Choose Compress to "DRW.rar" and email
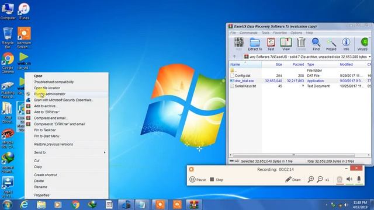 pos(67,124)
